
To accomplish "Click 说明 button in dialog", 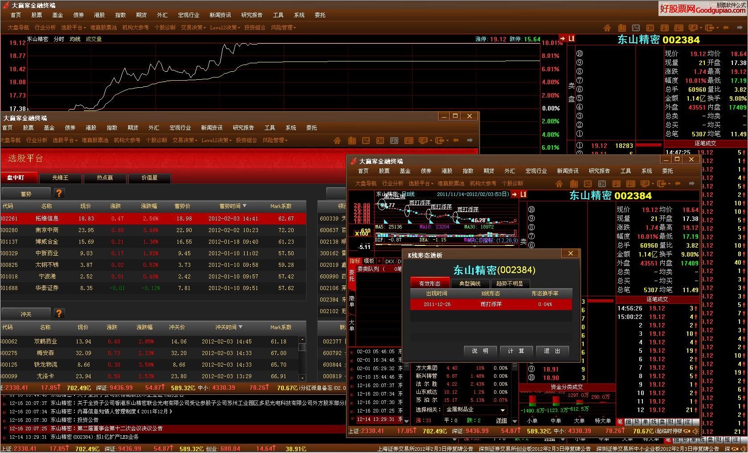I will [x=480, y=351].
